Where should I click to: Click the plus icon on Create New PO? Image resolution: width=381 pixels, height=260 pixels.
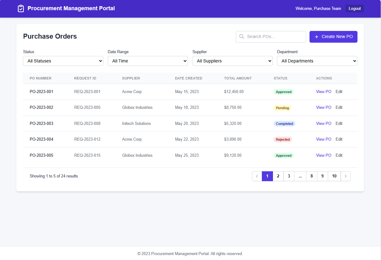coord(316,37)
